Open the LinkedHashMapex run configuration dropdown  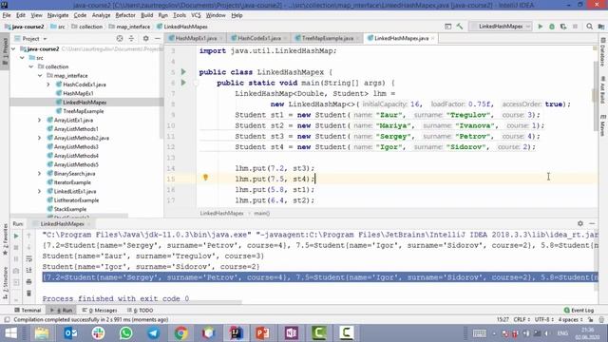coord(500,27)
